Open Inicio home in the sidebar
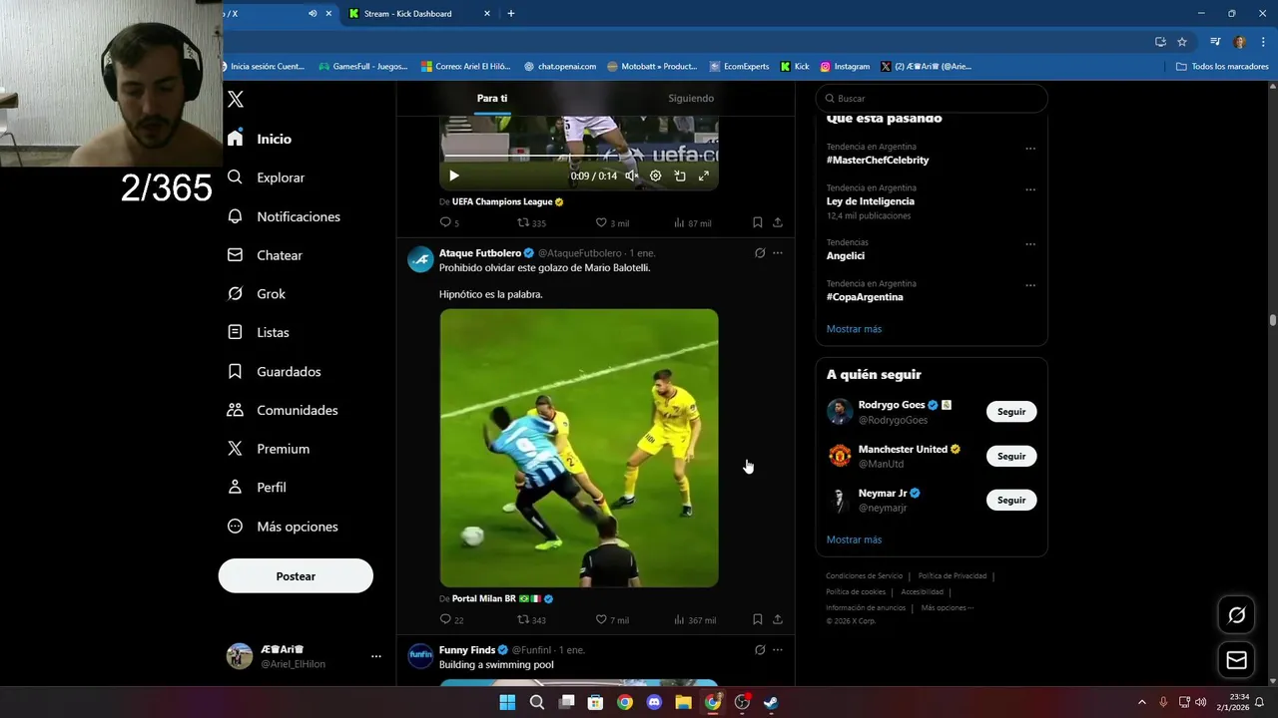Viewport: 1278px width, 718px height. point(260,139)
